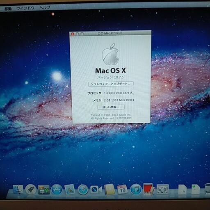Open the ウインドウ menu
The width and height of the screenshot is (210, 210).
25,8
